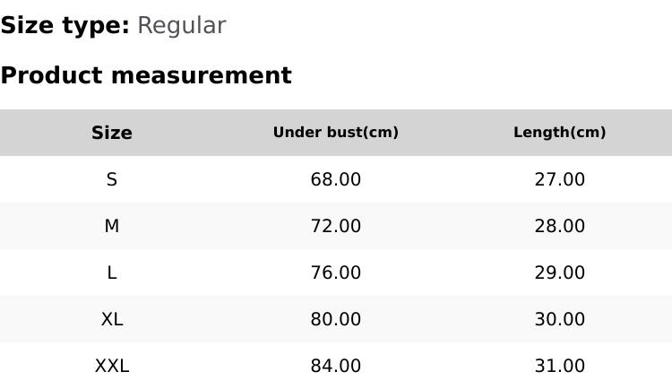Screen dimensions: 672x389
Task: Click the 27.00 length value
Action: (560, 179)
